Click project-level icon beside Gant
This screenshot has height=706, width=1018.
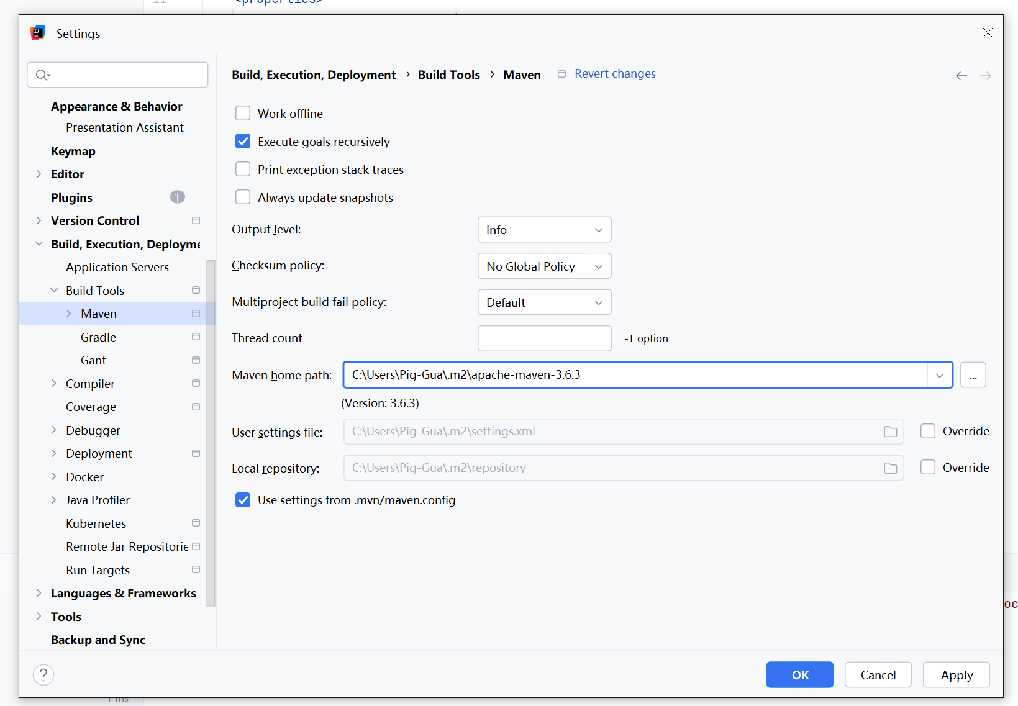click(x=196, y=360)
